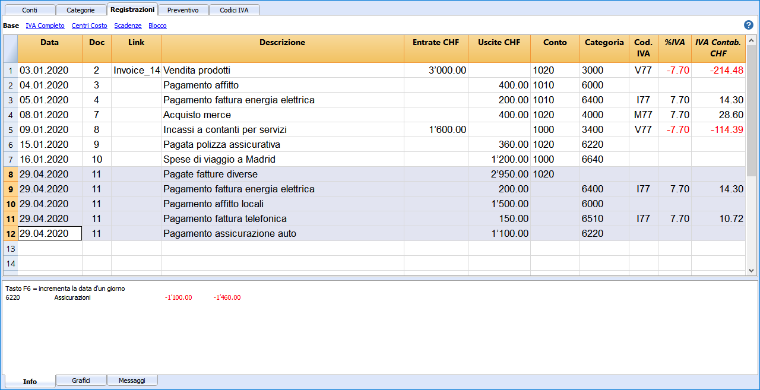The height and width of the screenshot is (390, 760).
Task: Click the Conto column header
Action: tap(555, 49)
